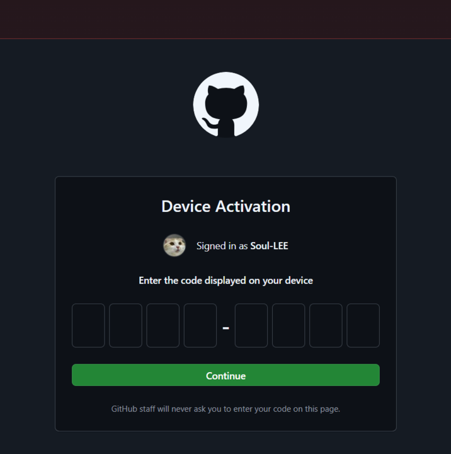Screen dimensions: 451x454
Task: Click the cat profile avatar picture
Action: [x=174, y=245]
